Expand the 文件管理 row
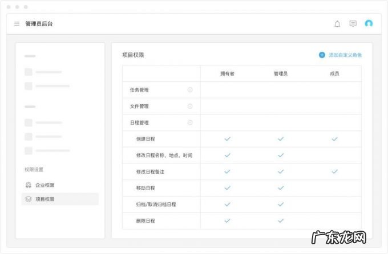 point(190,106)
